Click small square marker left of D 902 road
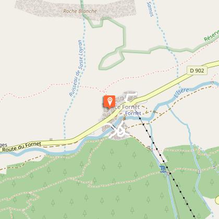Screen dimensions: 219x219 (51, 139)
